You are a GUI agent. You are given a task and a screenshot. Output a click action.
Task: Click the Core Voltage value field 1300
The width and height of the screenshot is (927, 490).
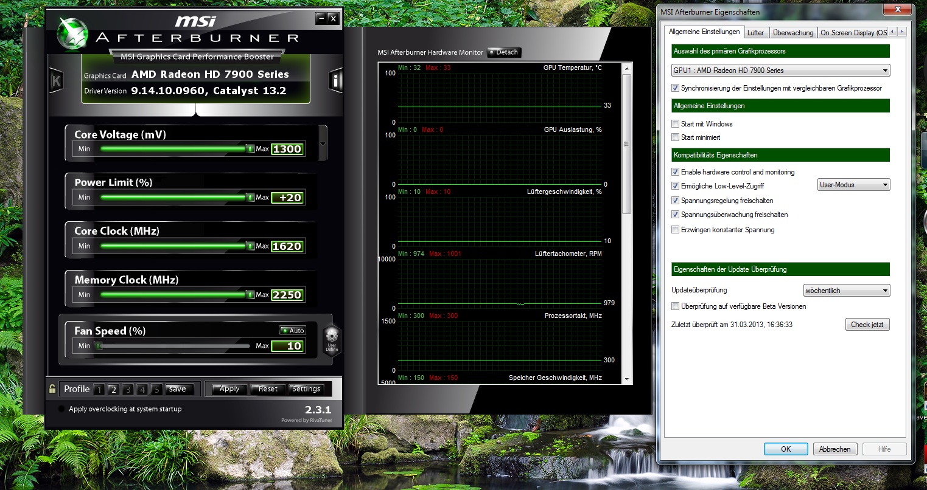coord(287,149)
